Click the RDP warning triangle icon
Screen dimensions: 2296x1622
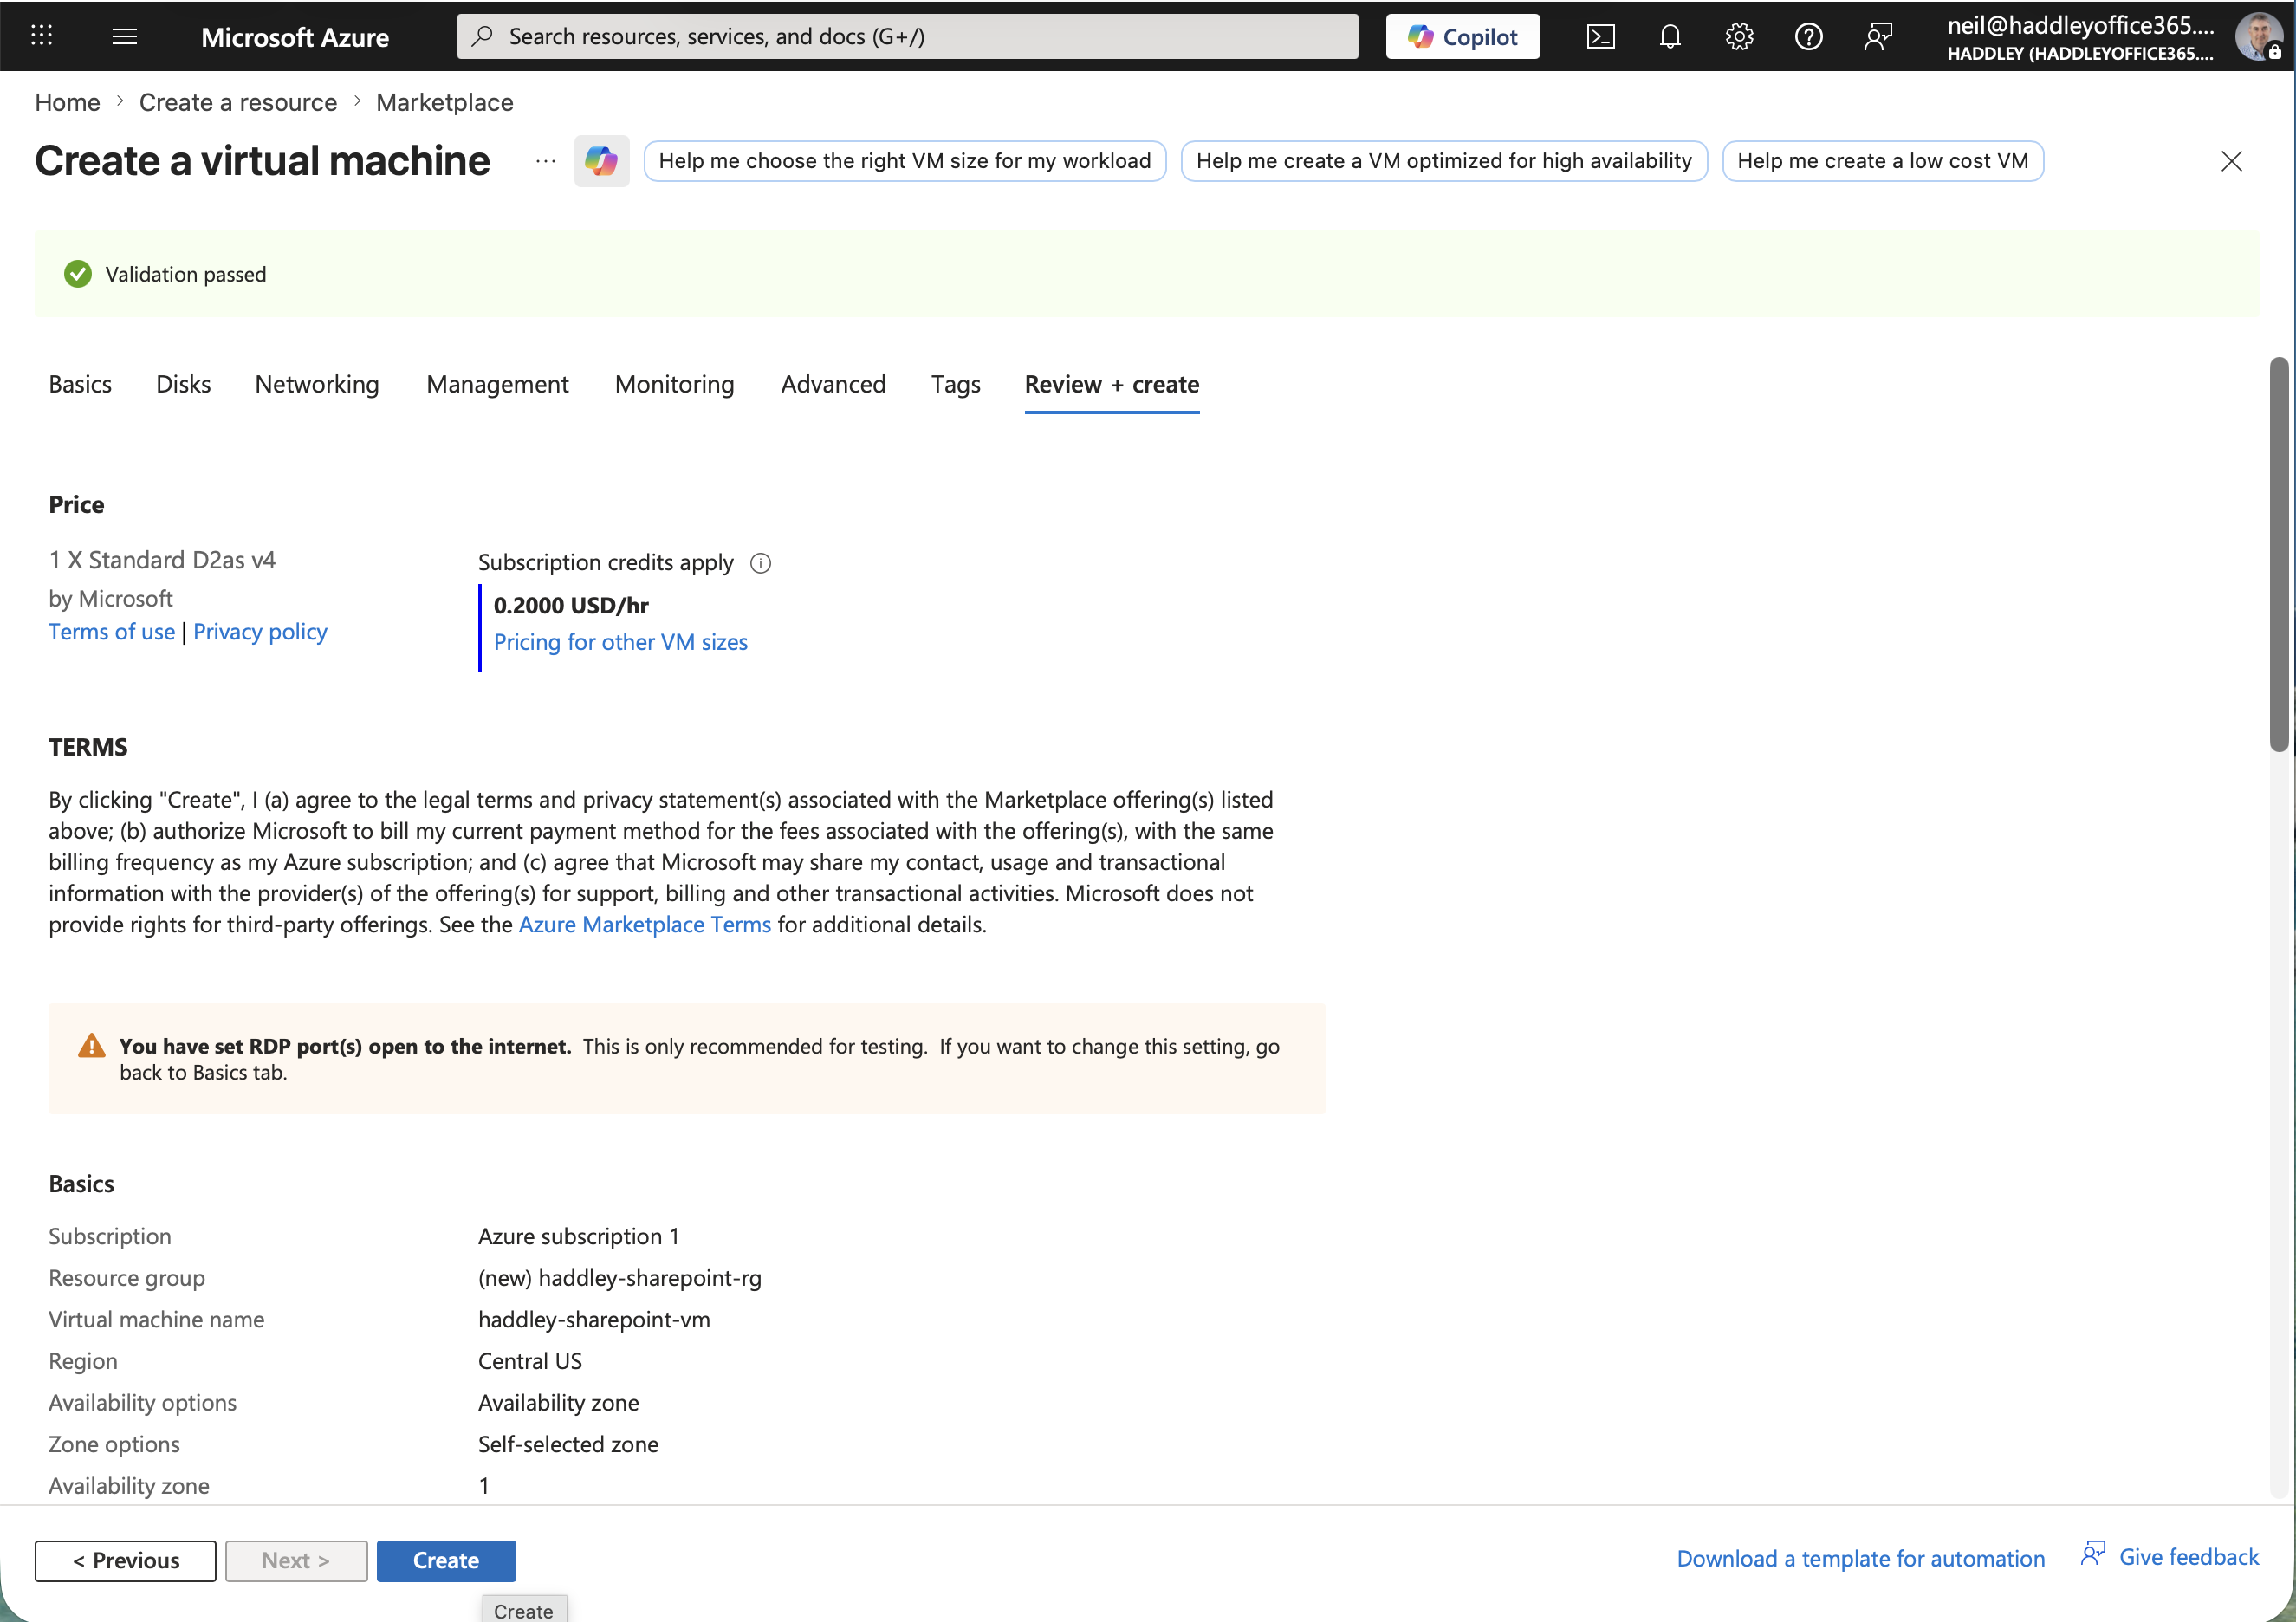tap(91, 1046)
